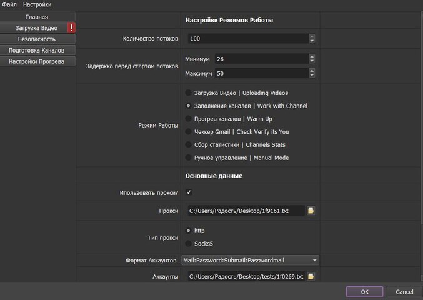Open the Файл menu
The height and width of the screenshot is (300, 423).
tap(9, 4)
